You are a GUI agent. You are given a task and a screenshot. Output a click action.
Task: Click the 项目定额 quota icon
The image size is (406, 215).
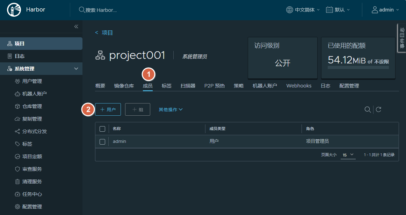(17, 156)
